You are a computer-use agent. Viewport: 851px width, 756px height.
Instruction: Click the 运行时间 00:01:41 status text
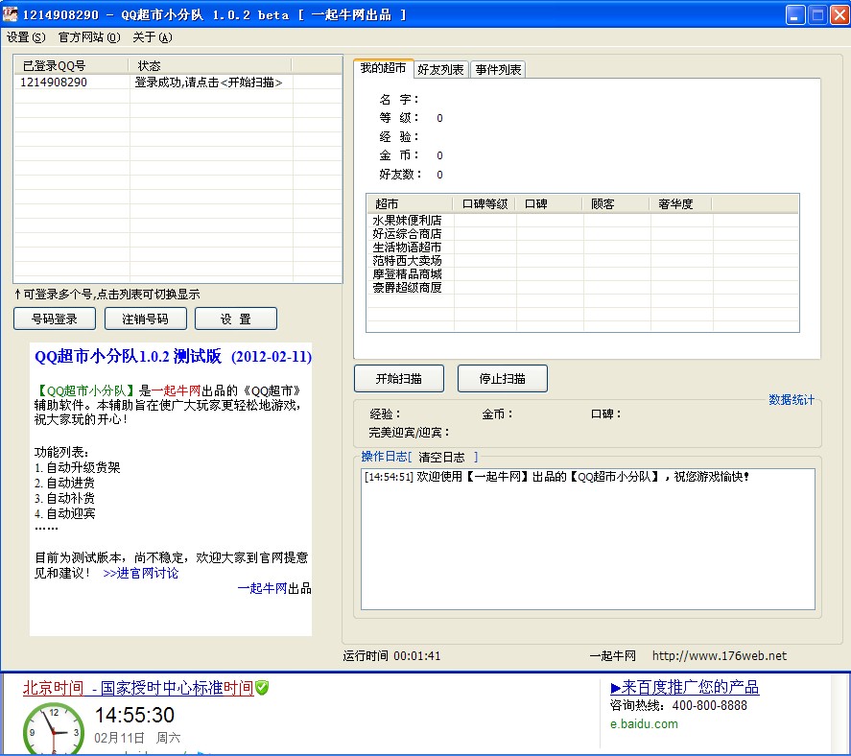click(x=391, y=655)
